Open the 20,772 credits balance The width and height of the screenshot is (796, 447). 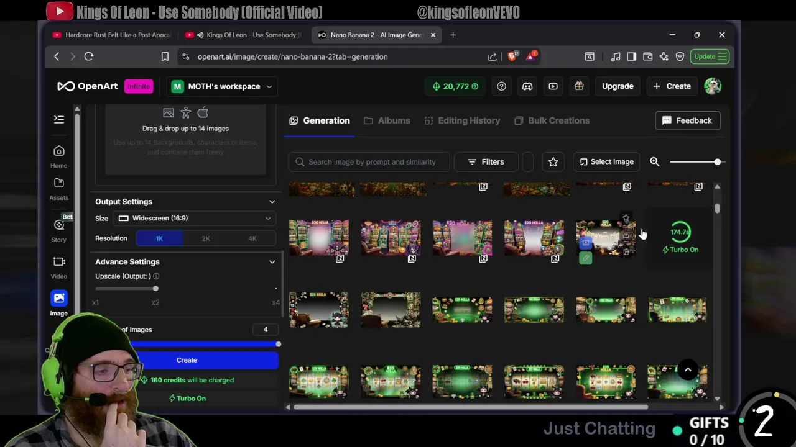click(x=455, y=86)
